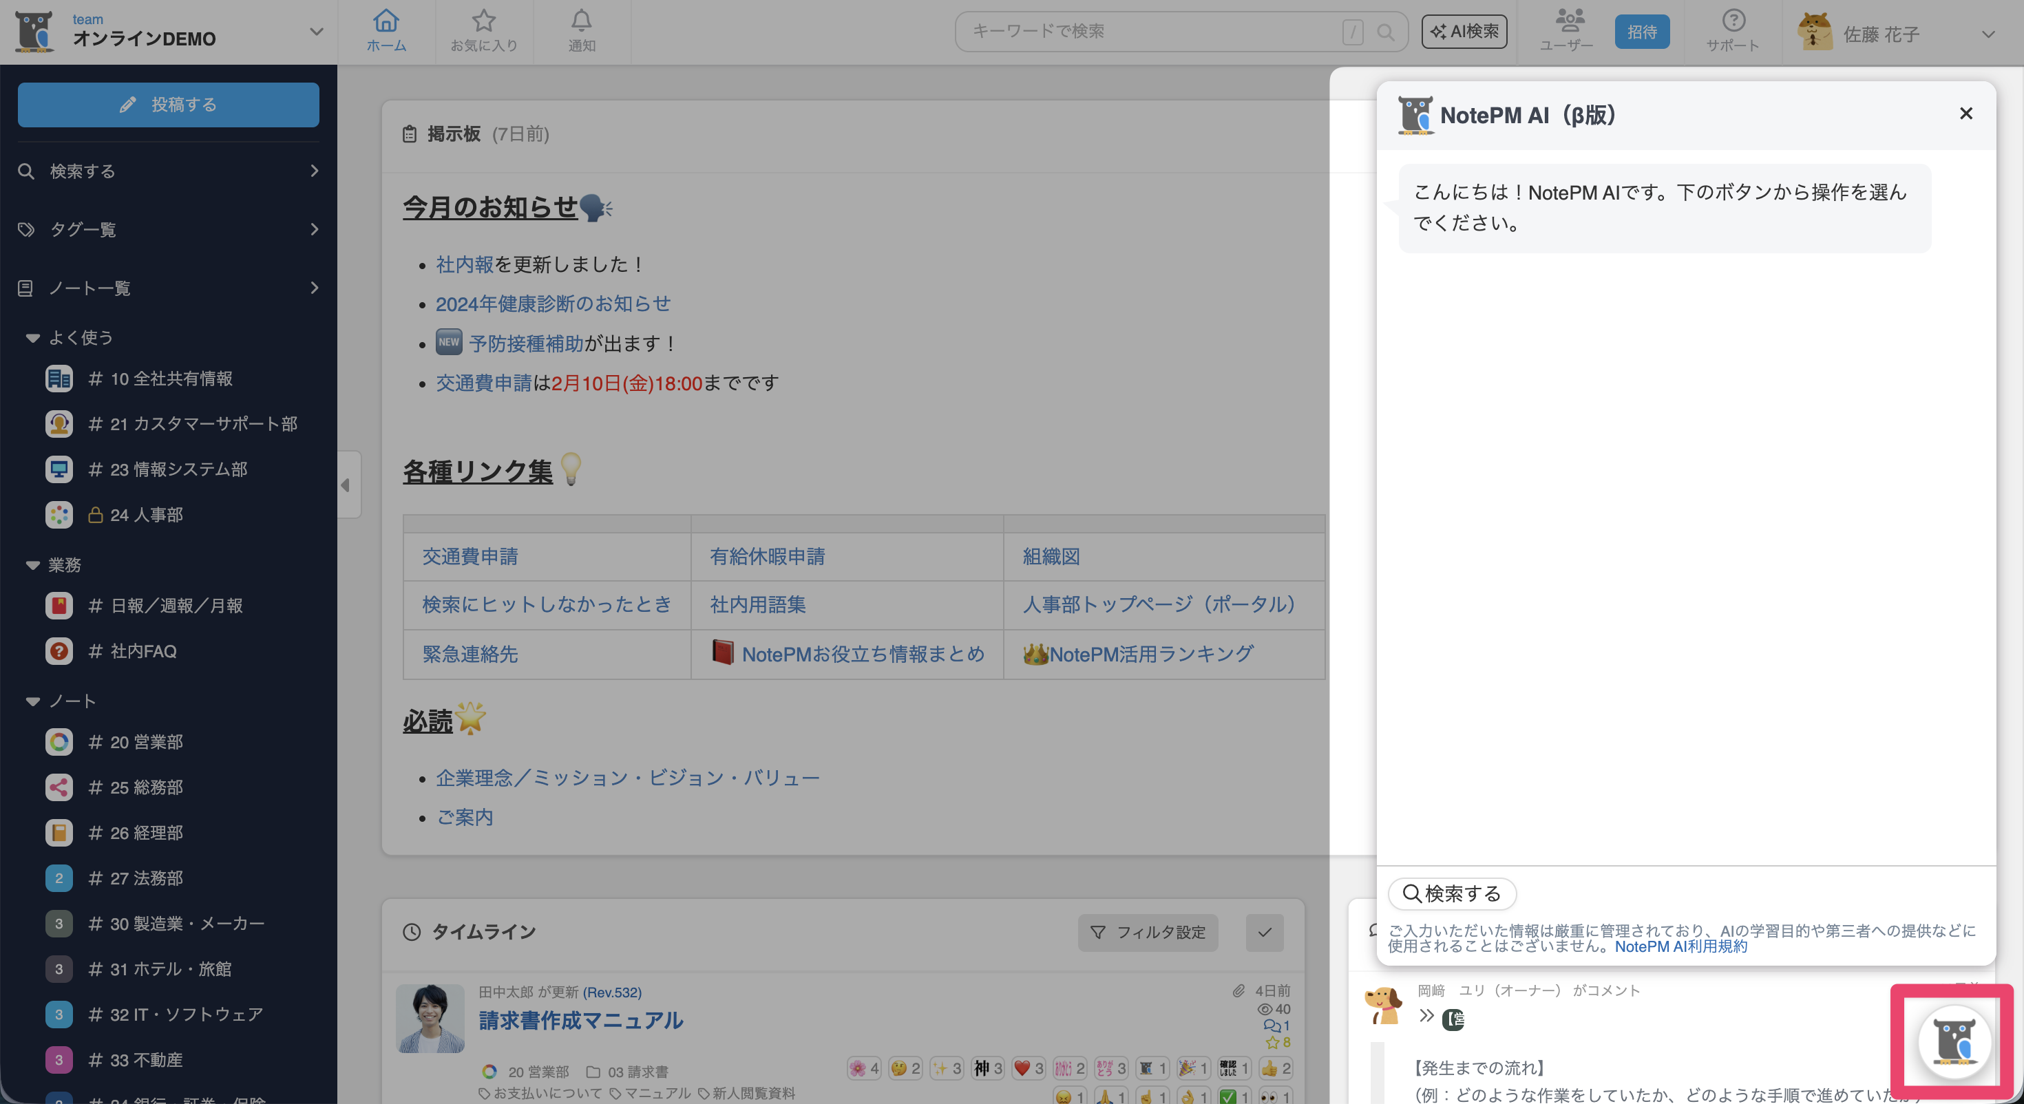Click the 23 情報システム部 note icon
The width and height of the screenshot is (2024, 1104).
(59, 469)
